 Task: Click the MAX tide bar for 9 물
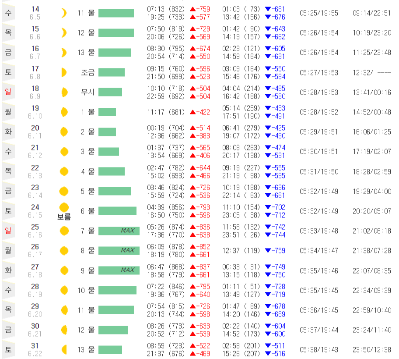(119, 270)
